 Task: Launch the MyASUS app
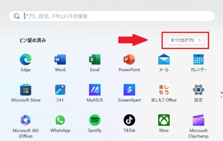(x=95, y=90)
